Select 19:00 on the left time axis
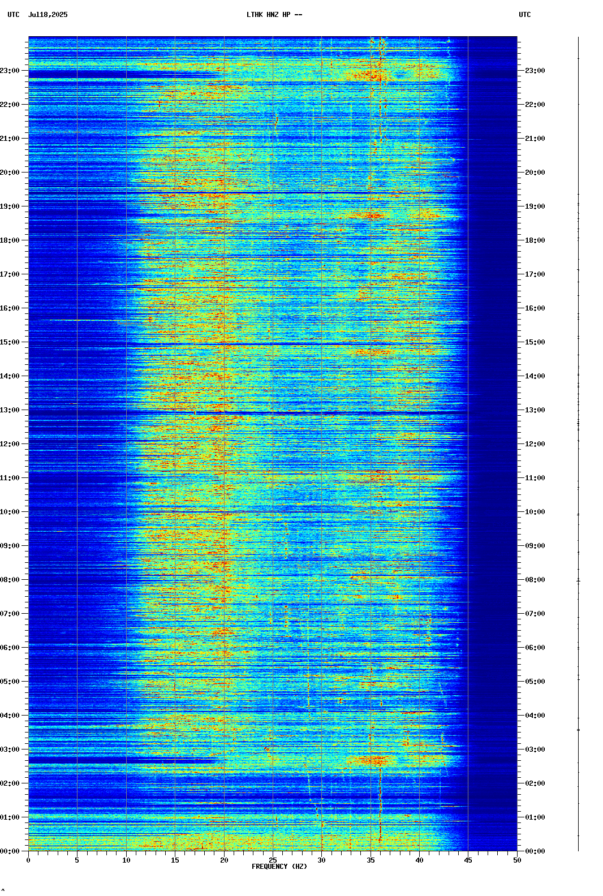 (10, 206)
